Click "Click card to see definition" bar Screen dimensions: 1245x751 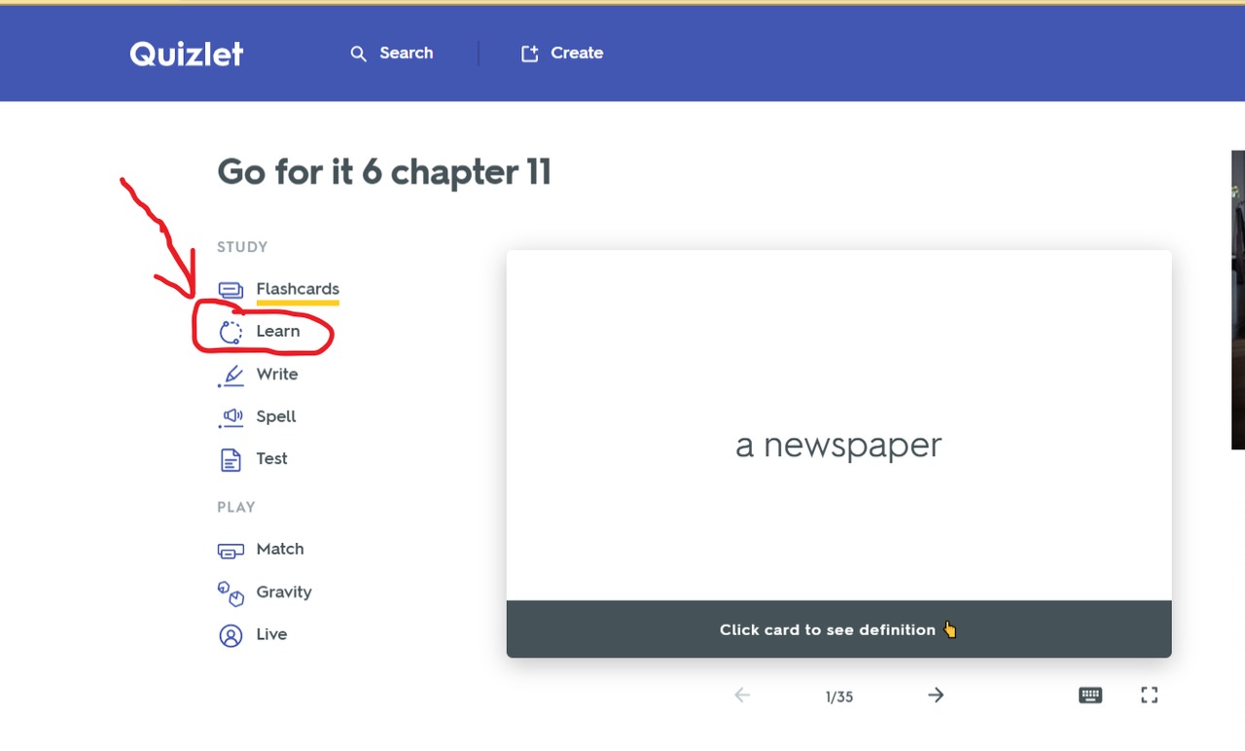pyautogui.click(x=838, y=629)
